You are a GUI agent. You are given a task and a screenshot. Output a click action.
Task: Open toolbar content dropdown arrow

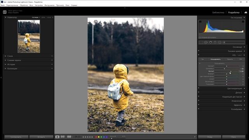coord(195,137)
